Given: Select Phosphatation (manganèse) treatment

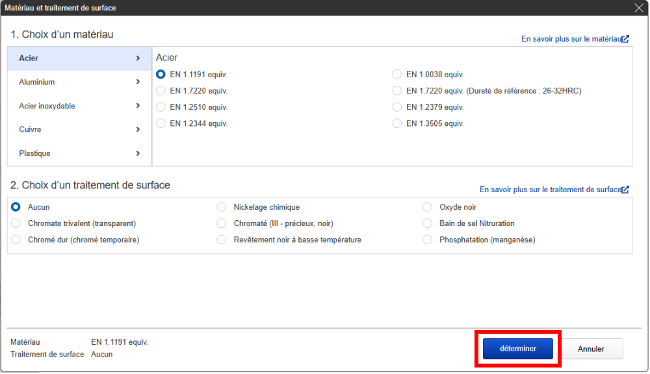Looking at the screenshot, I should click(x=428, y=240).
